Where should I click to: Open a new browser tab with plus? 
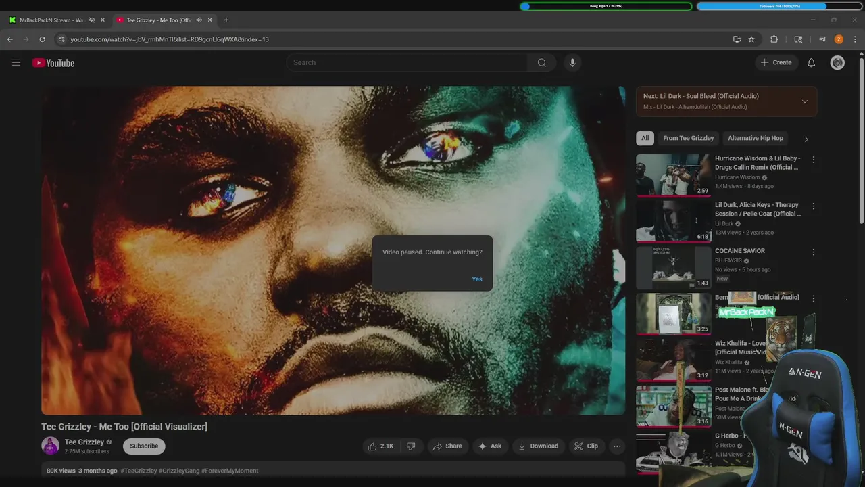(x=226, y=20)
